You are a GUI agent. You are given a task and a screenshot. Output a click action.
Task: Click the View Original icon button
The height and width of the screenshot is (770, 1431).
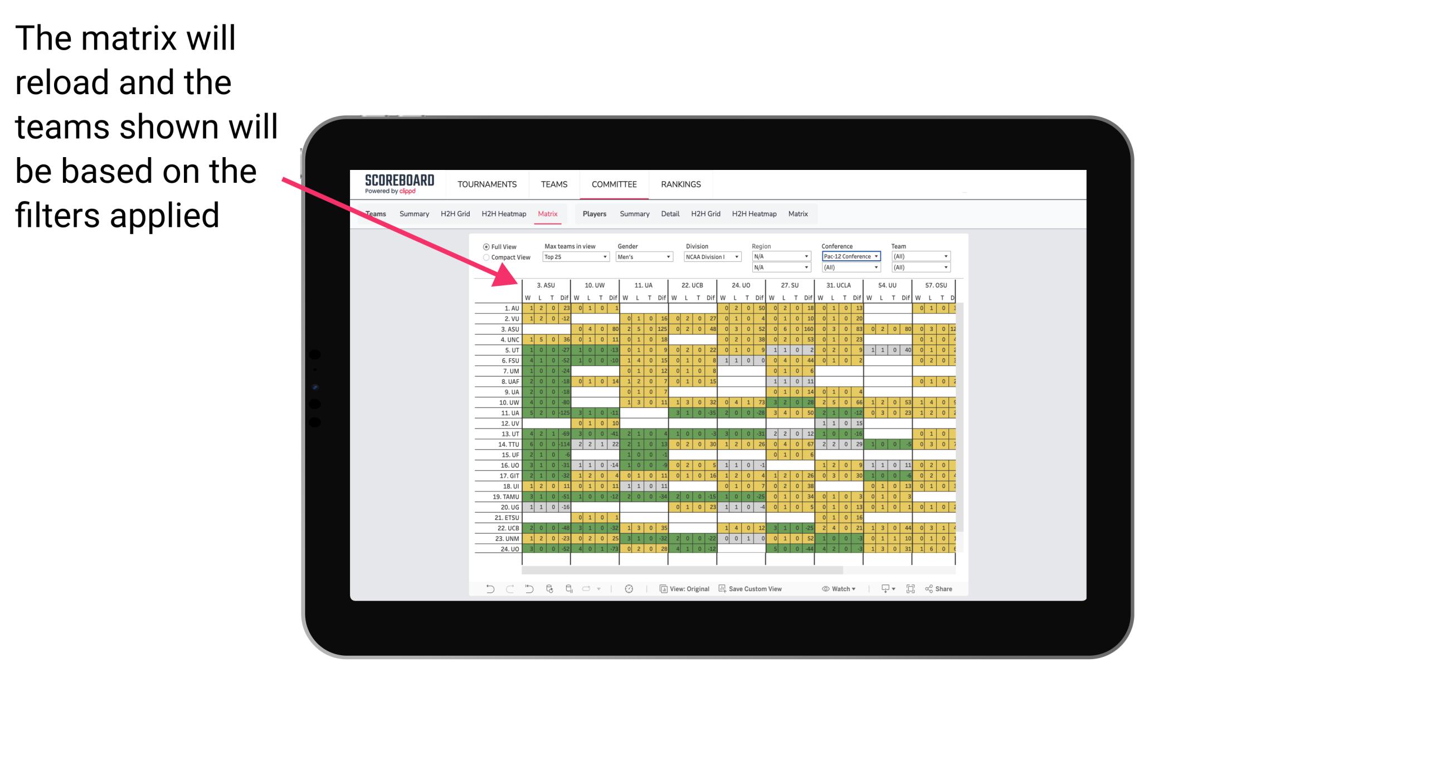661,592
